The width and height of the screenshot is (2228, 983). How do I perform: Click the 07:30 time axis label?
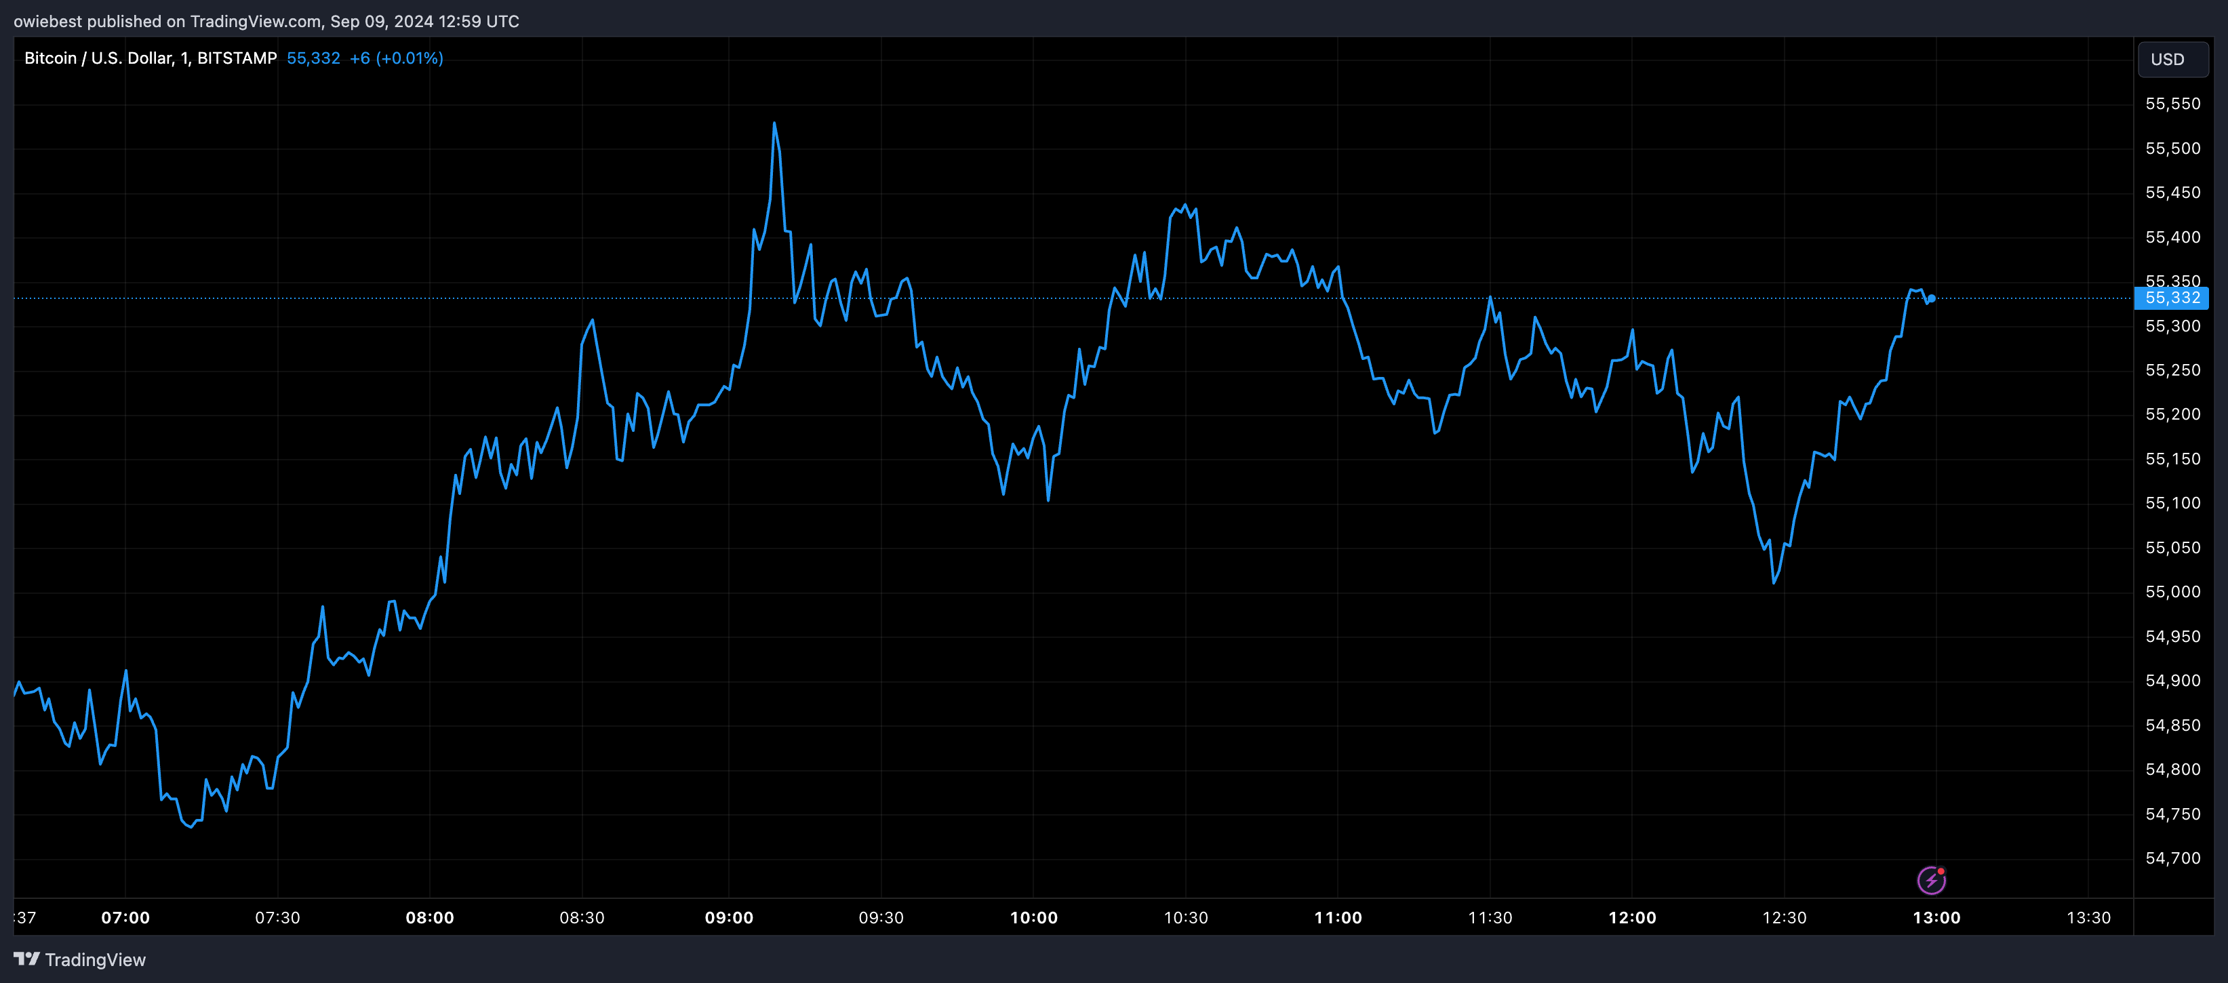pyautogui.click(x=277, y=917)
